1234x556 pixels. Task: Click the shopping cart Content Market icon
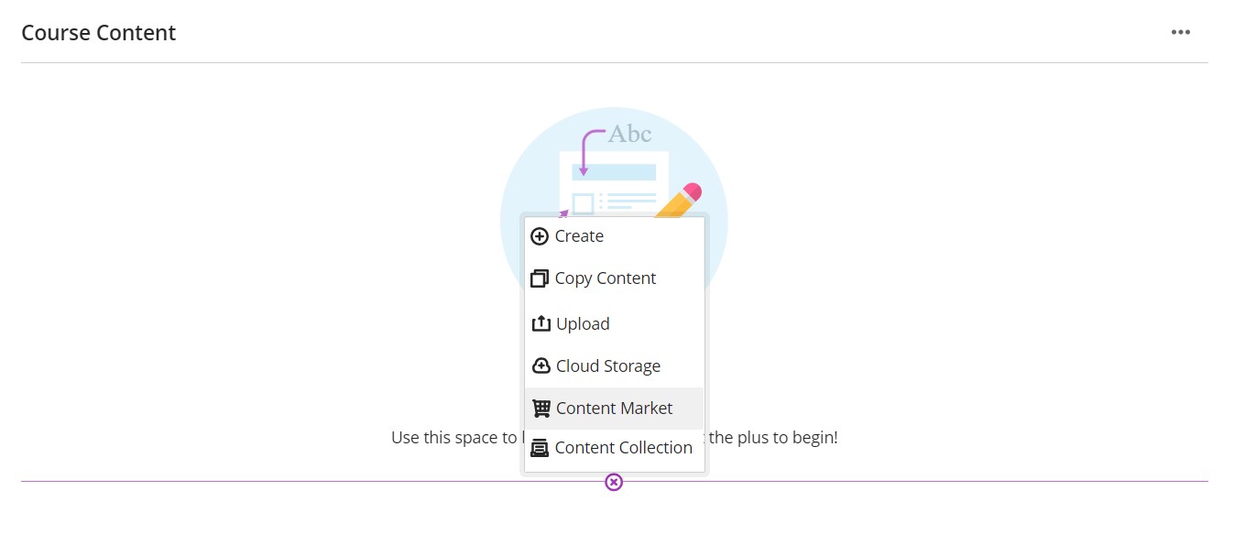point(541,409)
